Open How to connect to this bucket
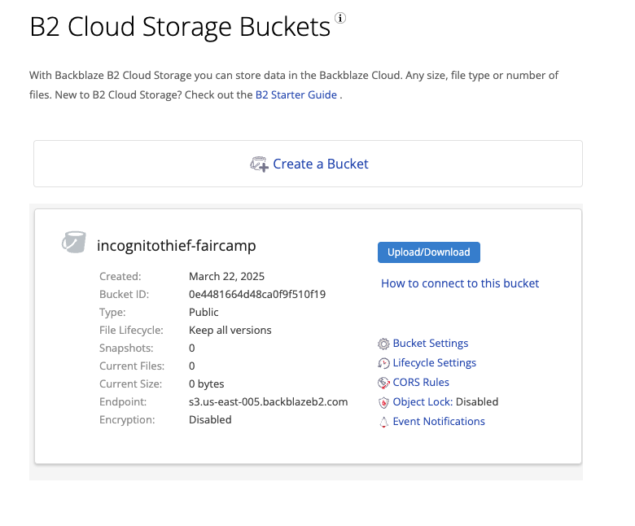The height and width of the screenshot is (526, 635). tap(460, 283)
